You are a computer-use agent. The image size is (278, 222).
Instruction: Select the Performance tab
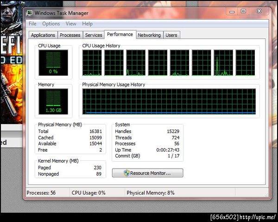point(120,34)
